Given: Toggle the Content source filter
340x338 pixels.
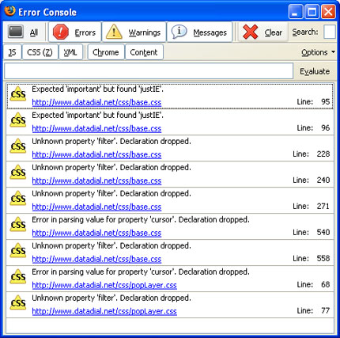Looking at the screenshot, I should pos(144,52).
